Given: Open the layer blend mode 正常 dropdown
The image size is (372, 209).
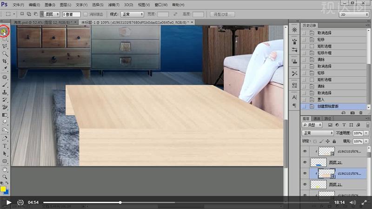Looking at the screenshot, I should point(318,133).
